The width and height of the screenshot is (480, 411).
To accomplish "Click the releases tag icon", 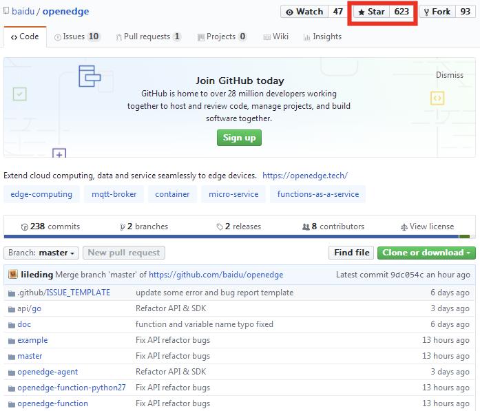I will click(220, 226).
